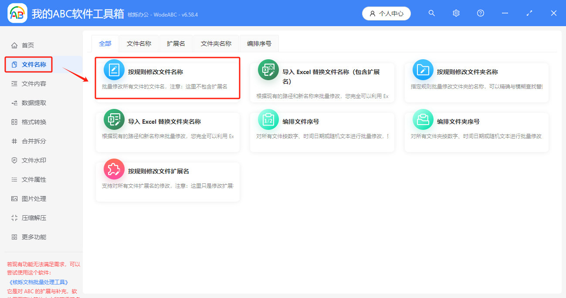Click the 按规则修改文件扩展名 card title
The height and width of the screenshot is (298, 566).
pyautogui.click(x=159, y=171)
